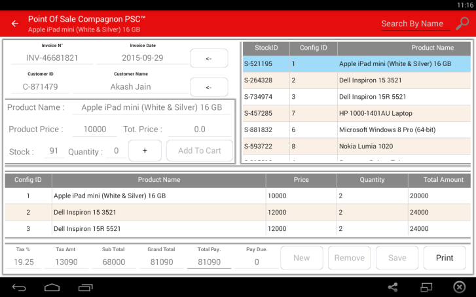Edit invoice date 2015-09-29 field
The width and height of the screenshot is (476, 297).
142,58
